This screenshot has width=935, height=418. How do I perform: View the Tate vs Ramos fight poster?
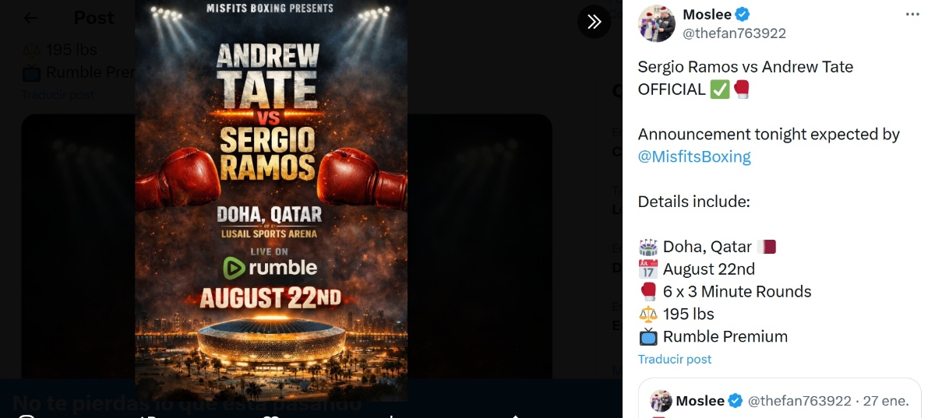[x=271, y=201]
